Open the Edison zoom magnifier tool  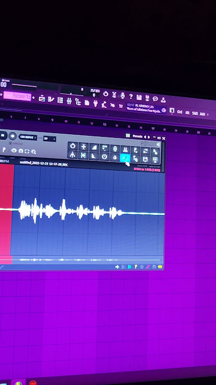(34, 152)
